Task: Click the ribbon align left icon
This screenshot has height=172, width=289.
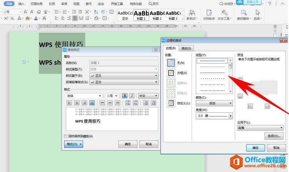Action: 56,18
